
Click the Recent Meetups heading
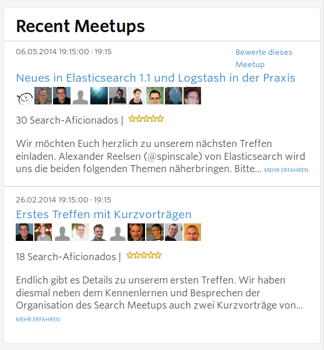pos(80,26)
